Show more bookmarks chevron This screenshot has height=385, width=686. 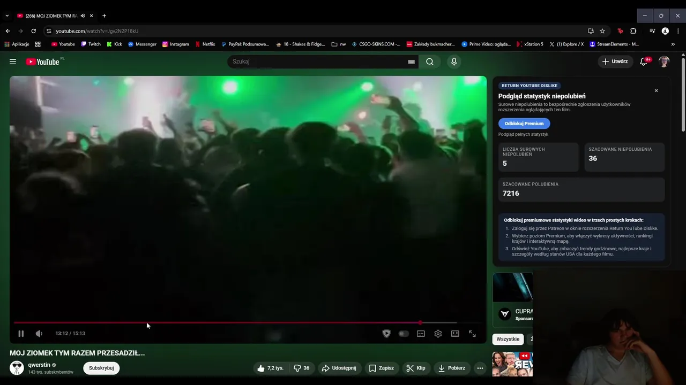point(673,44)
